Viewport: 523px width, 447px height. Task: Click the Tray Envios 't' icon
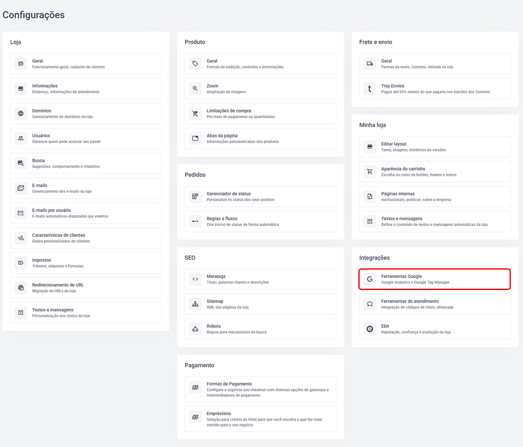click(370, 89)
